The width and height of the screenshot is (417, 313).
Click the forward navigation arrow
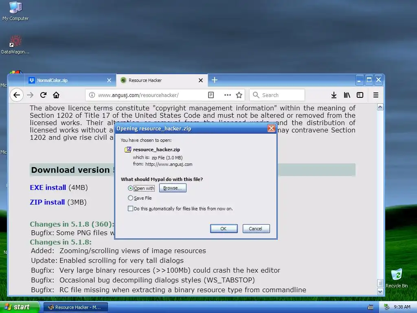click(30, 95)
